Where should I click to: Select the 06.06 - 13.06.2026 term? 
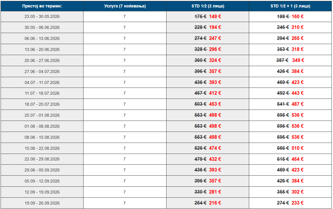pyautogui.click(x=42, y=38)
